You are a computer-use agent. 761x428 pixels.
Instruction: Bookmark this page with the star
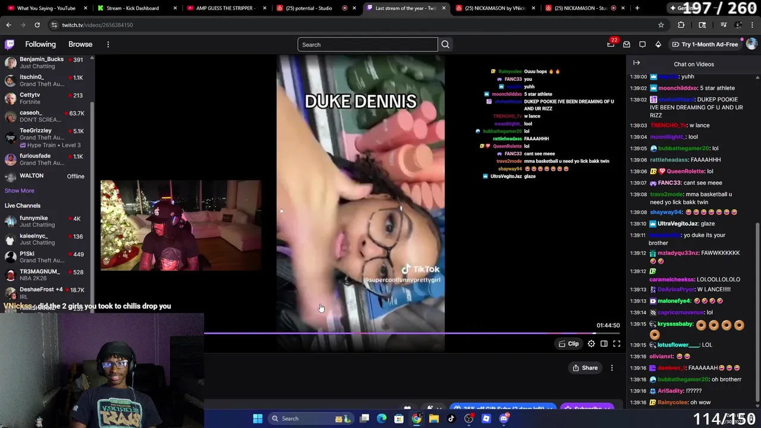[x=661, y=25]
